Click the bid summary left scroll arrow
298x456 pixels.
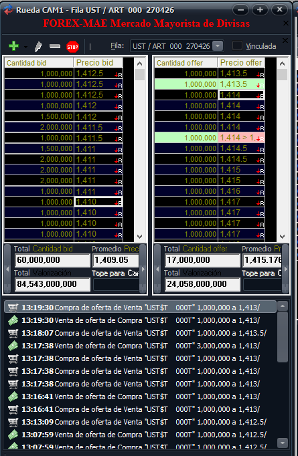pos(7,269)
